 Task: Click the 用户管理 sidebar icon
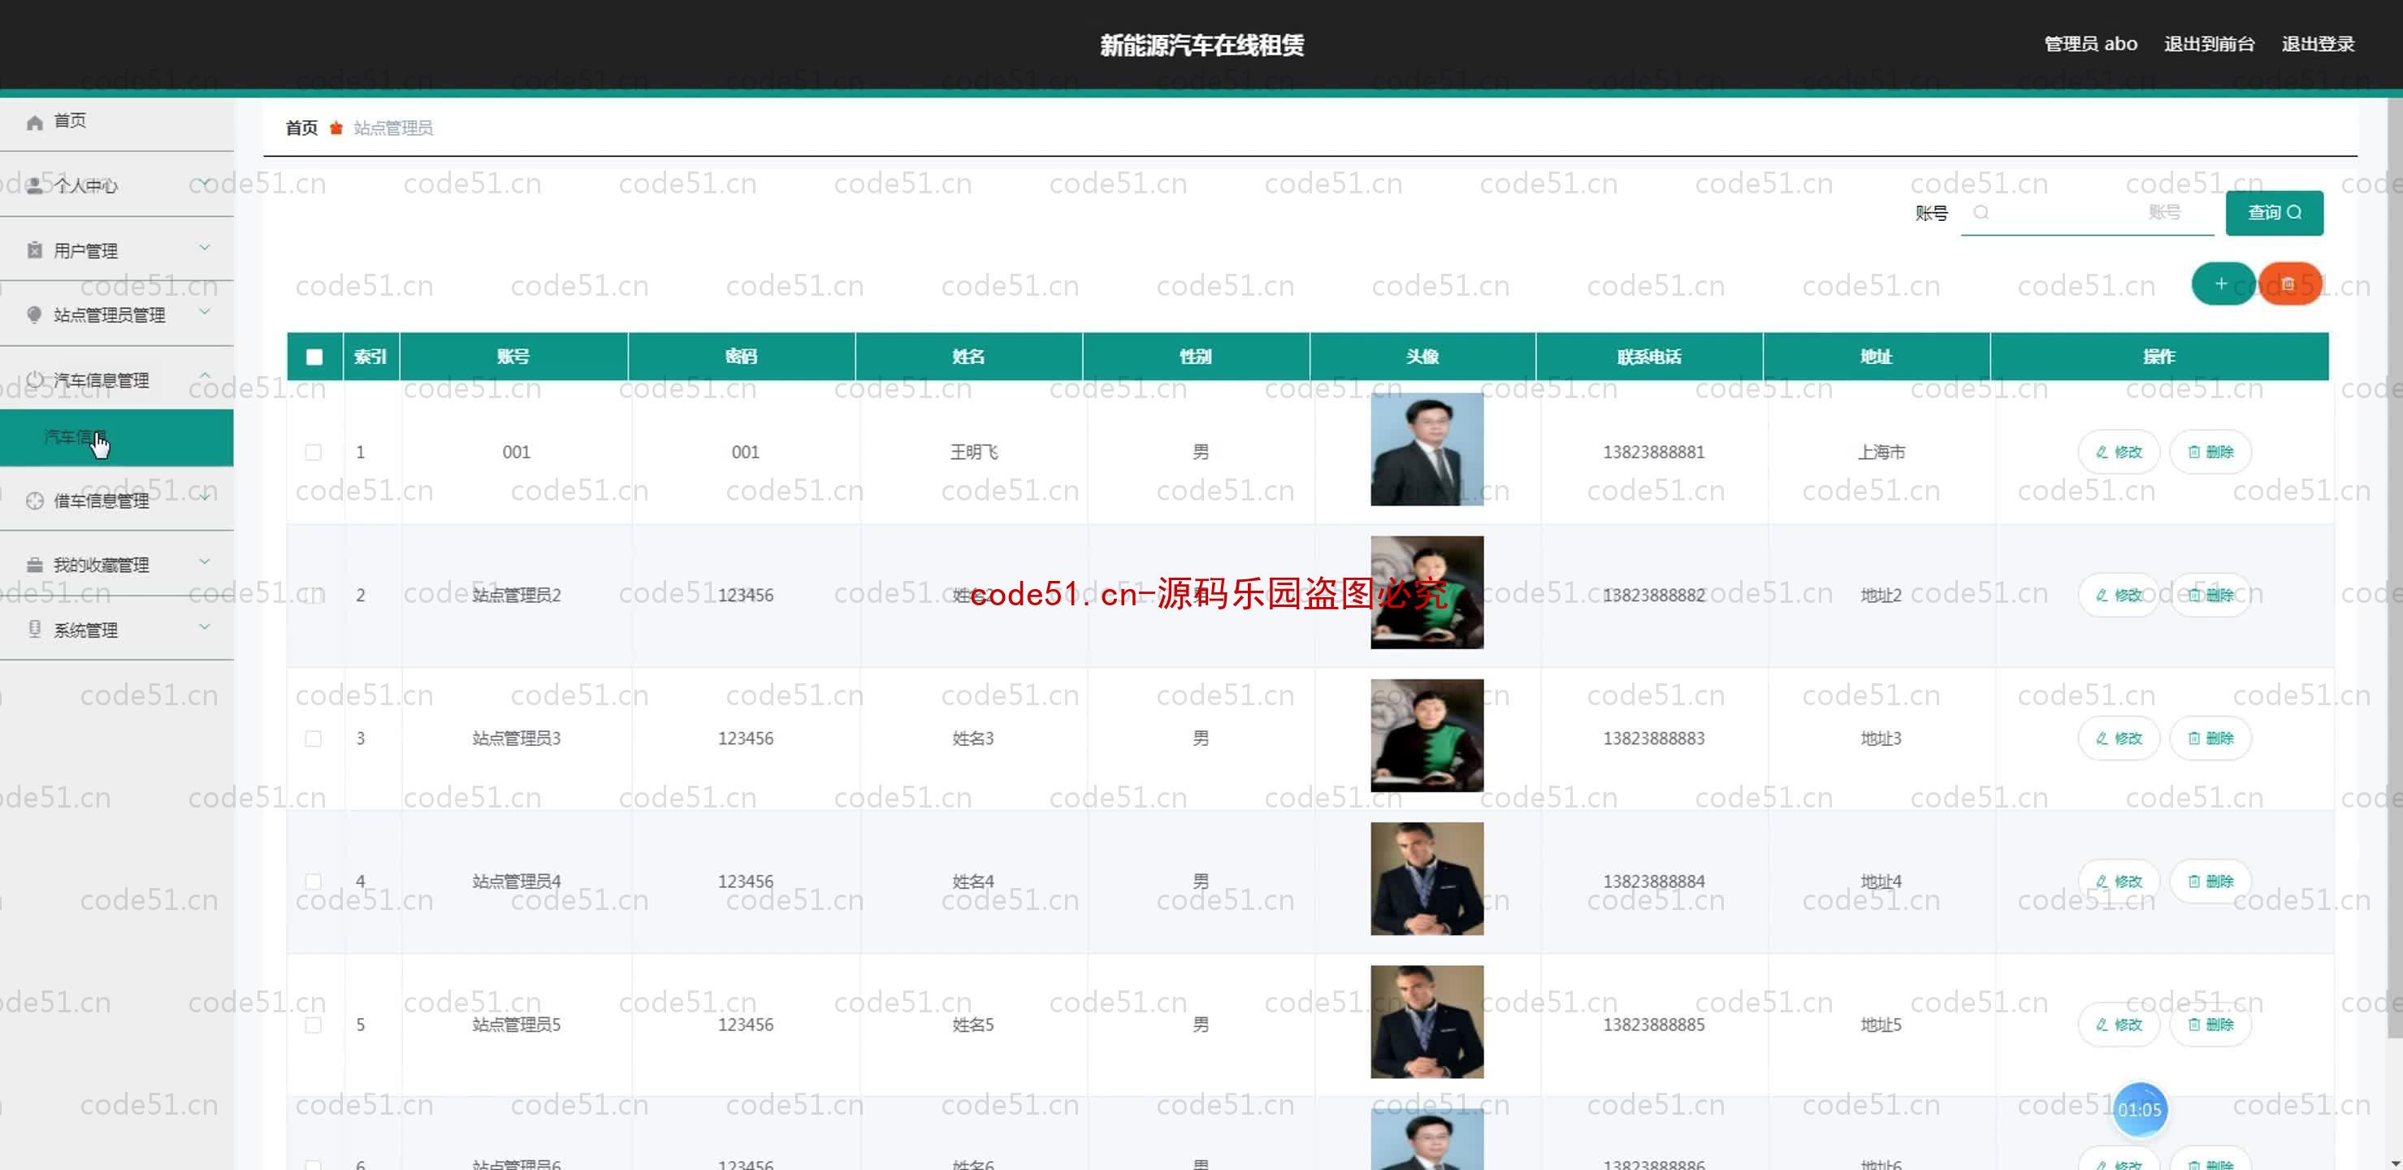pyautogui.click(x=34, y=250)
